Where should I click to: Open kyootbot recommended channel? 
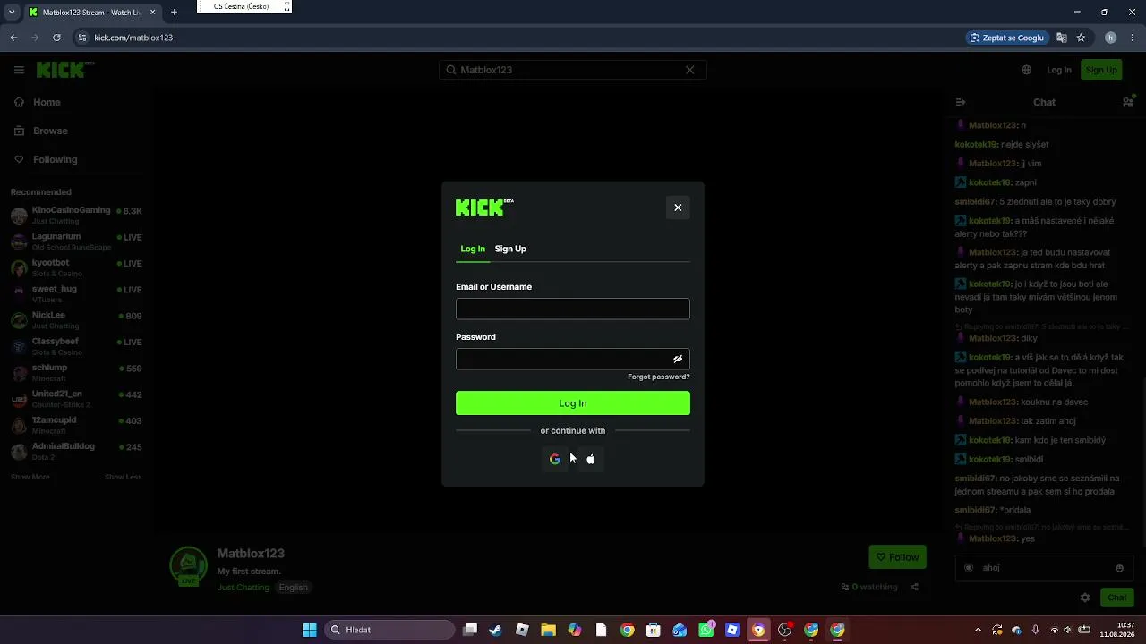76,267
